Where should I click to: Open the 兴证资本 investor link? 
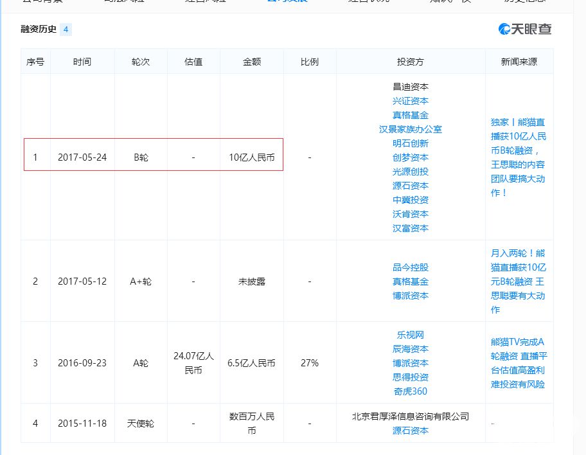411,101
